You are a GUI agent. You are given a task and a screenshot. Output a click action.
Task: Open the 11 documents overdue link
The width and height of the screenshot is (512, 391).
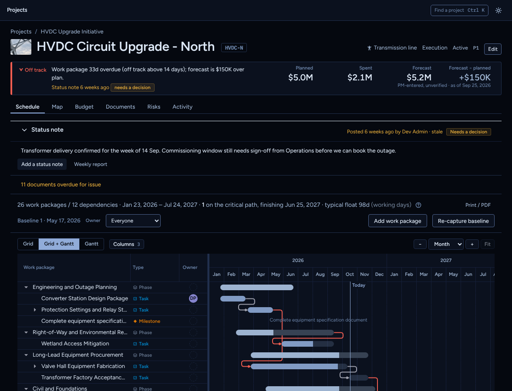tap(61, 184)
